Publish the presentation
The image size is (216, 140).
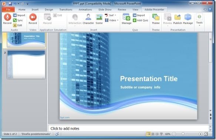point(178,19)
